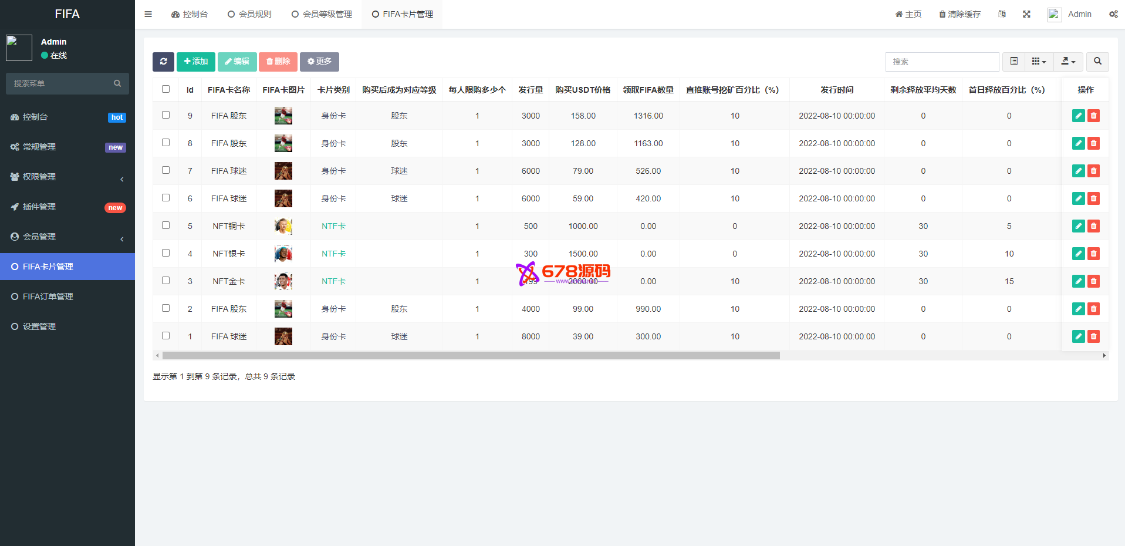Edit the NFT金卡 row with pencil icon
The image size is (1125, 546).
[x=1079, y=281]
